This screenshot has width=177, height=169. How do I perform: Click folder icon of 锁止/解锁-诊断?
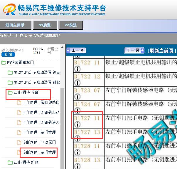(x=10, y=93)
